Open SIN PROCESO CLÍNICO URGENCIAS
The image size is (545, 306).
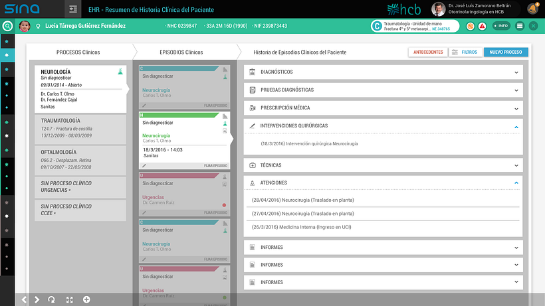80,187
